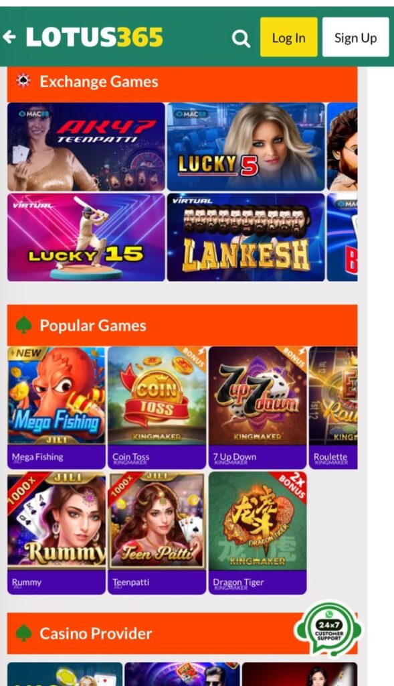Screen dimensions: 394x686
Task: Click the Lotus365 logo
Action: tap(94, 38)
